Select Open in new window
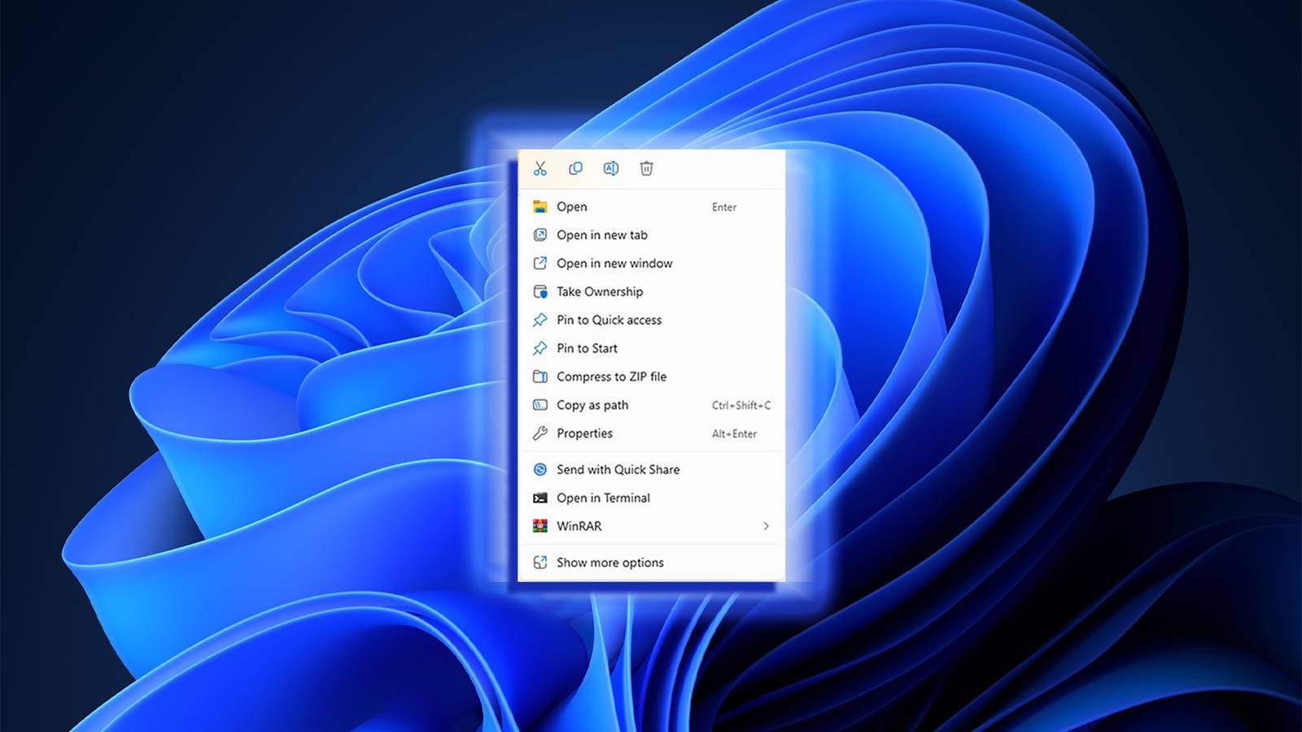This screenshot has height=732, width=1302. pyautogui.click(x=614, y=264)
